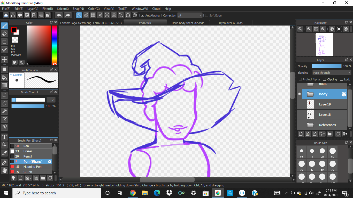Open the Filter(R) menu
353x198 pixels.
tap(48, 9)
